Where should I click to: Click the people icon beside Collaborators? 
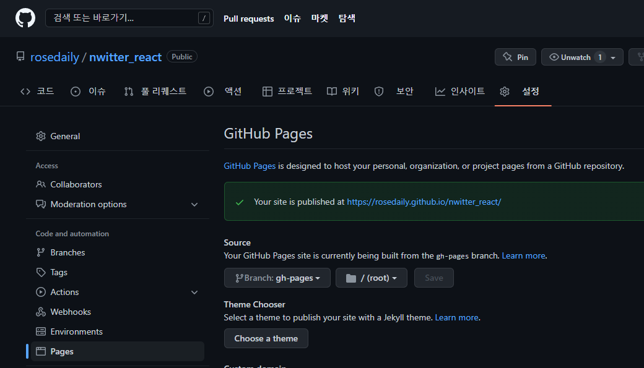coord(41,184)
